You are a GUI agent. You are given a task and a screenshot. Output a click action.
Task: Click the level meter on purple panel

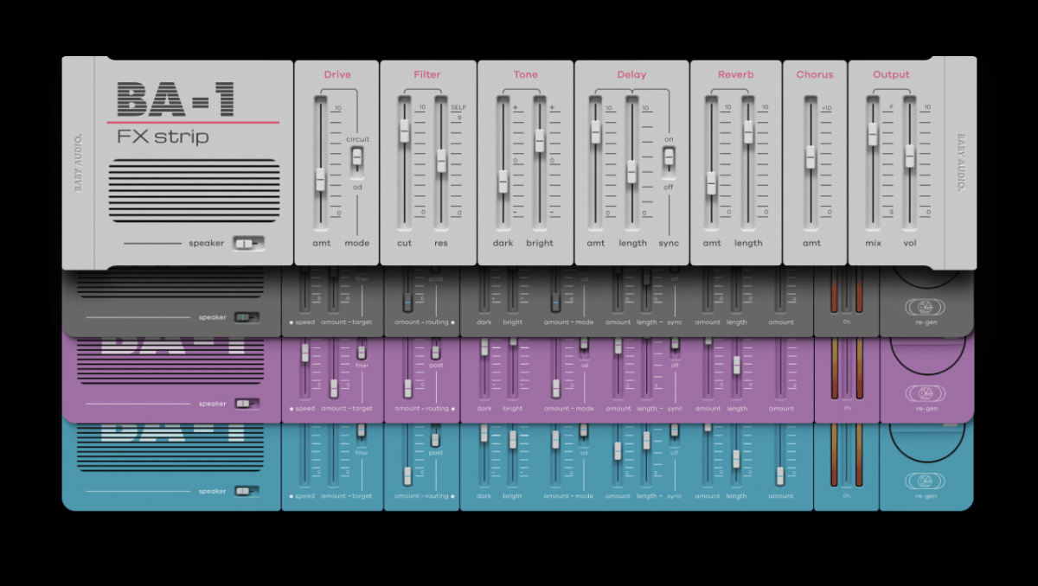pos(847,367)
